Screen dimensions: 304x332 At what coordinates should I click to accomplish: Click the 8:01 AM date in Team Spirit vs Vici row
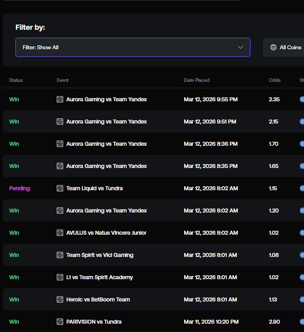[210, 255]
